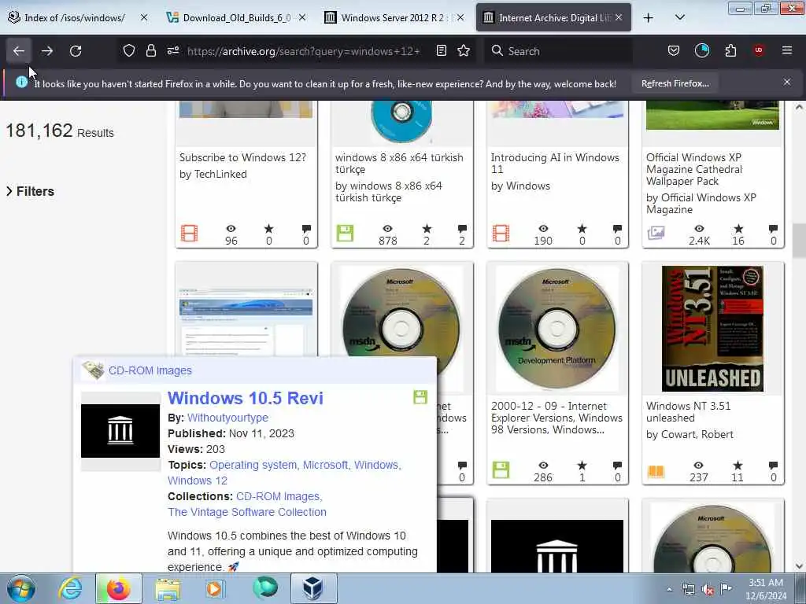Open the Firefox hamburger application menu

tap(787, 50)
